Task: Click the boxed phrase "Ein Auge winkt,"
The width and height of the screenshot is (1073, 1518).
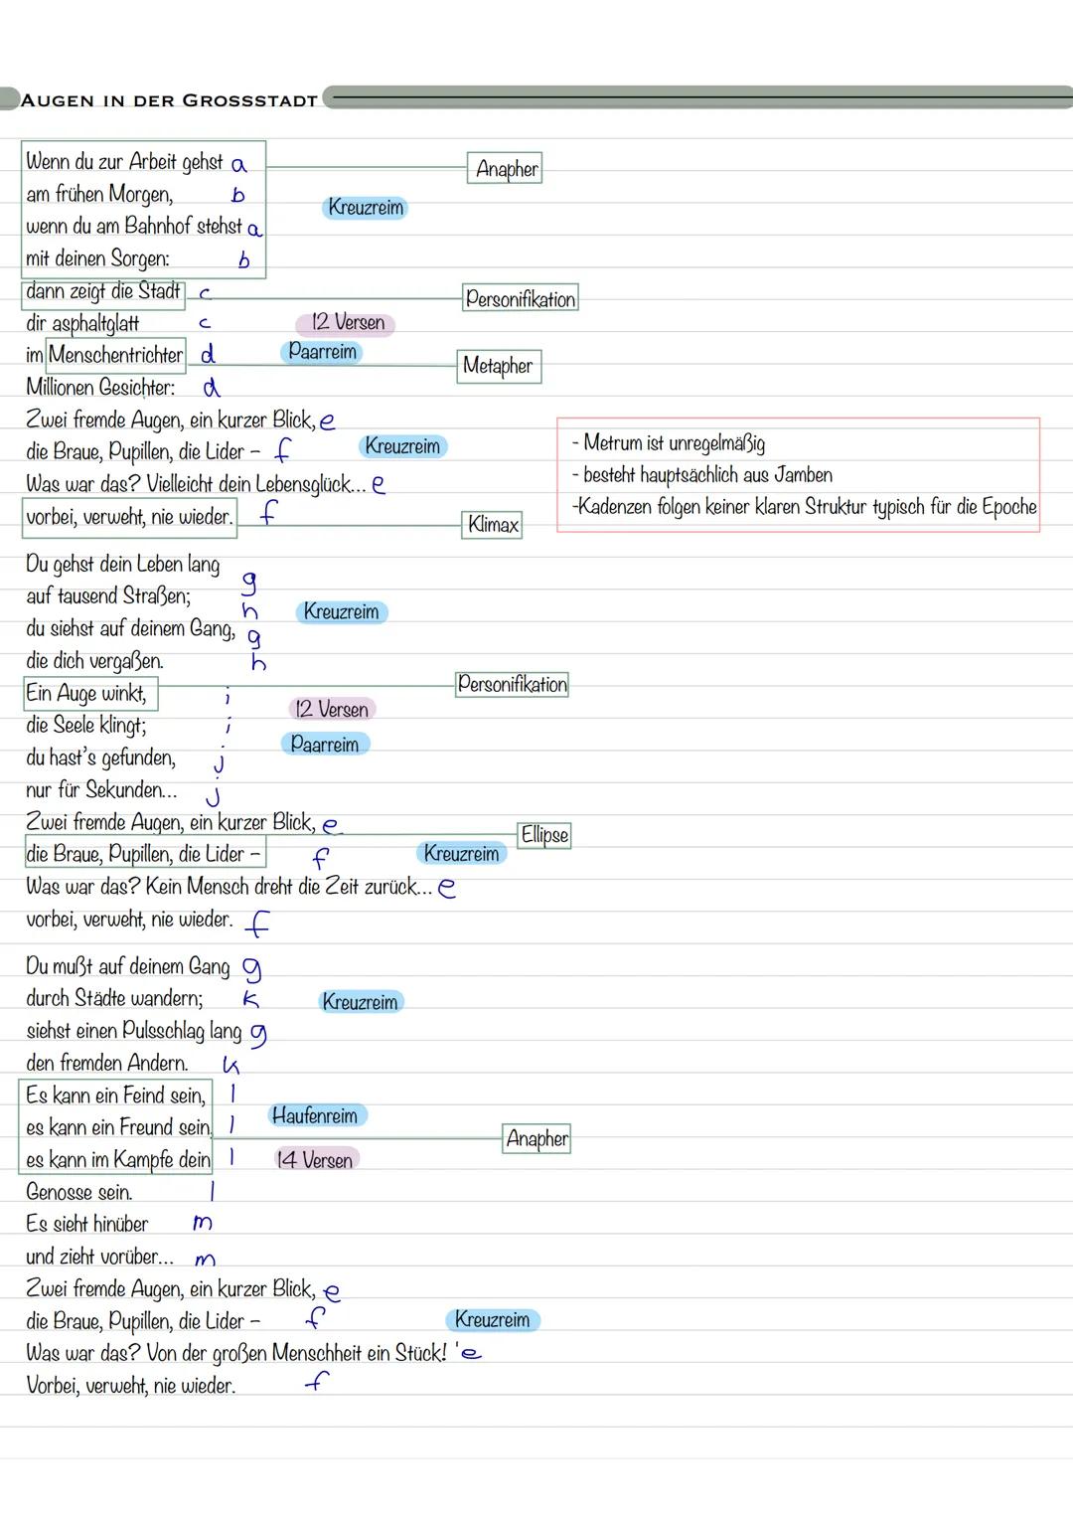Action: click(x=87, y=694)
